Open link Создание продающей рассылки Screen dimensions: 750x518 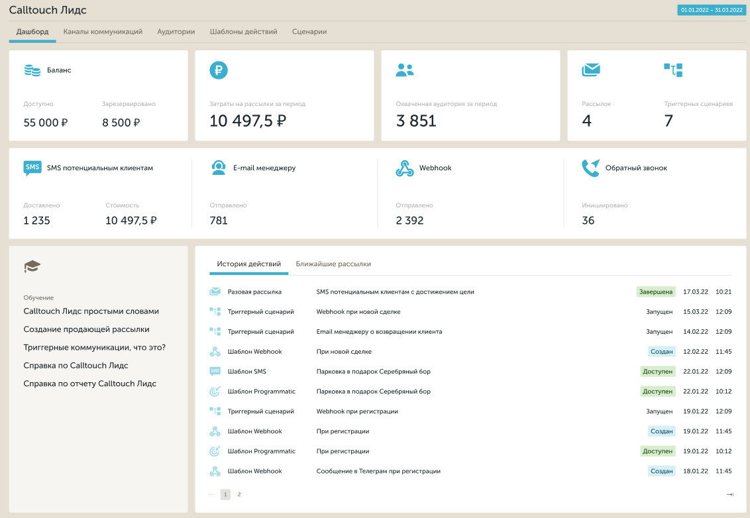(x=86, y=329)
